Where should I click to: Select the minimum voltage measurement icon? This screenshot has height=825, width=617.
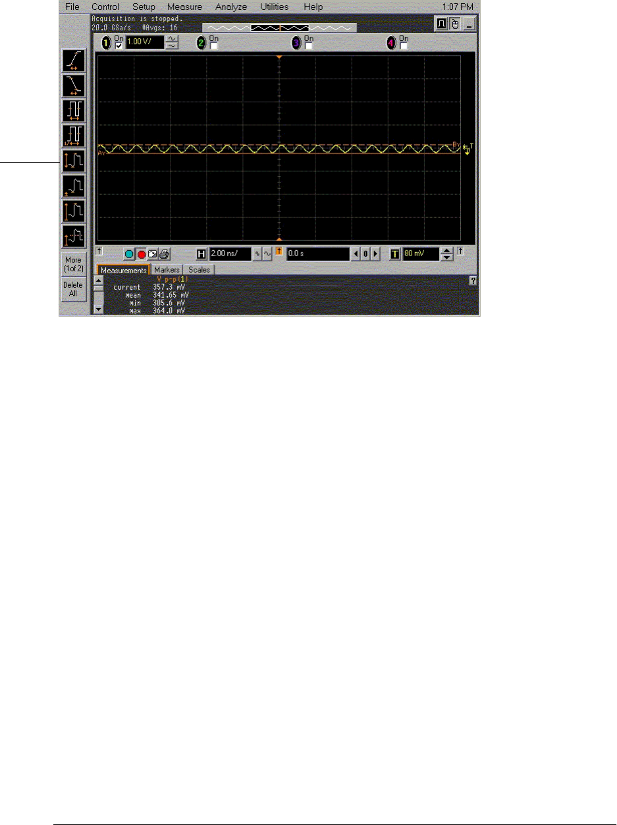[x=73, y=186]
